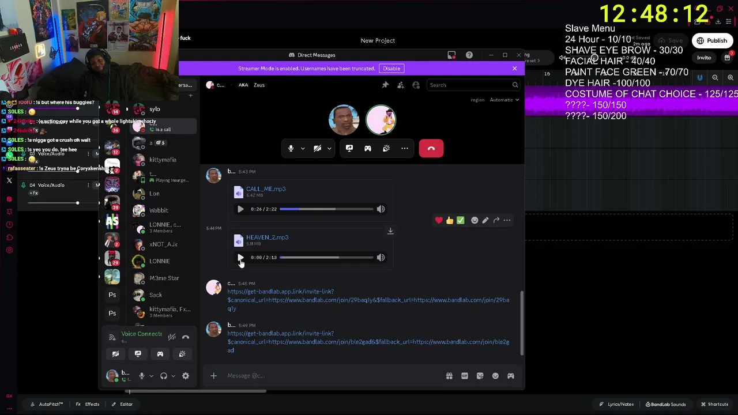
Task: React with the green check mark
Action: coord(460,220)
